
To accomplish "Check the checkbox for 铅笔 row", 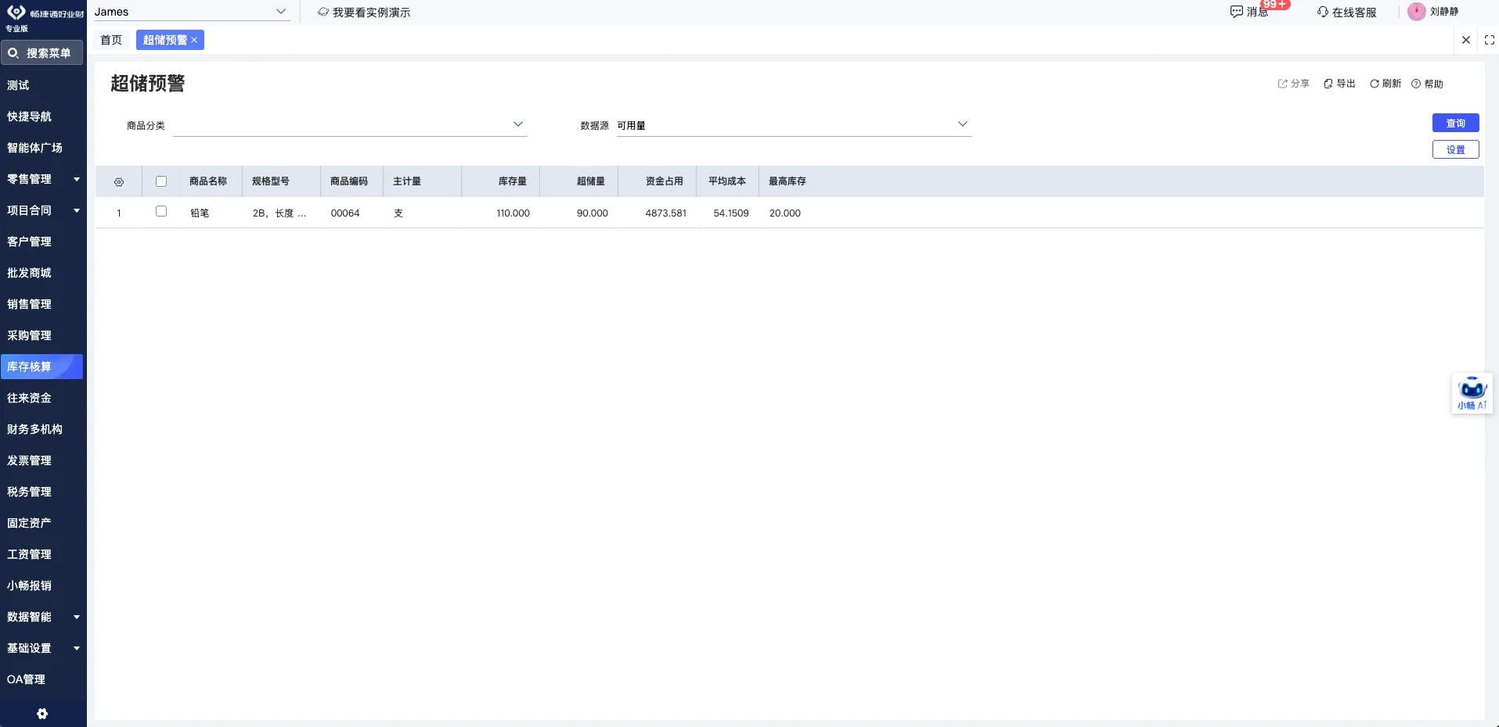I will (161, 211).
